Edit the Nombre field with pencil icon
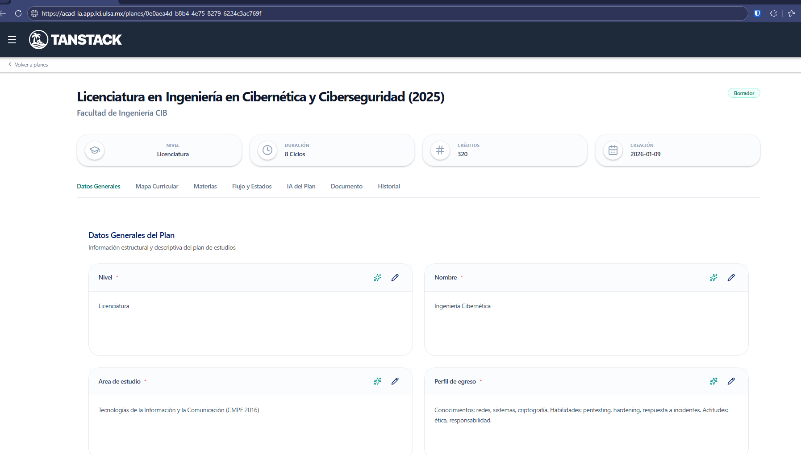The height and width of the screenshot is (455, 801). point(731,278)
